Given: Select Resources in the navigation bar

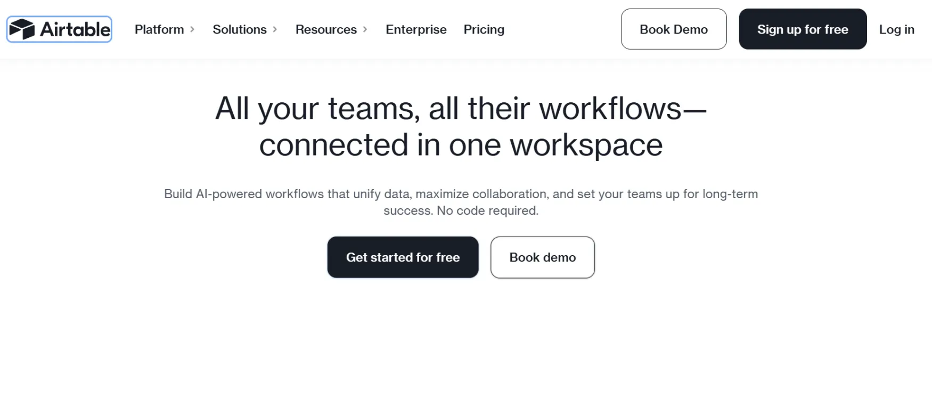Looking at the screenshot, I should click(x=325, y=29).
